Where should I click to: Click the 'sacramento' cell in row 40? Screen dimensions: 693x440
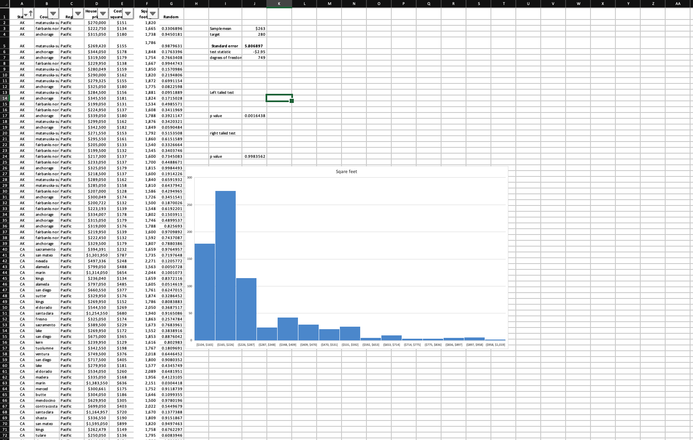coord(47,249)
